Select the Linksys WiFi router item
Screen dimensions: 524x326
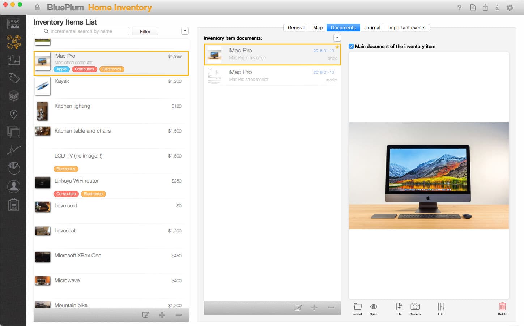111,186
